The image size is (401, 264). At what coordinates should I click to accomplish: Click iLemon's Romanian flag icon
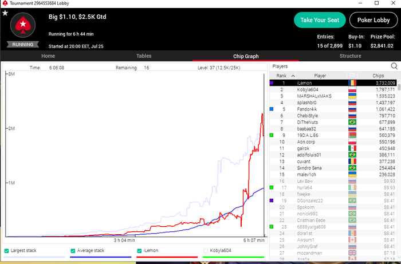tap(352, 83)
